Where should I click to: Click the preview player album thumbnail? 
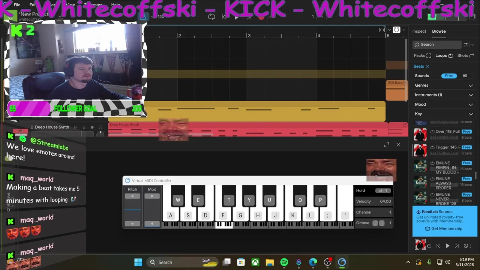click(x=420, y=245)
